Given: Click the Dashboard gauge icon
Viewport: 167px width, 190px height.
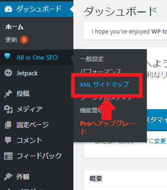Looking at the screenshot, I should click(8, 9).
